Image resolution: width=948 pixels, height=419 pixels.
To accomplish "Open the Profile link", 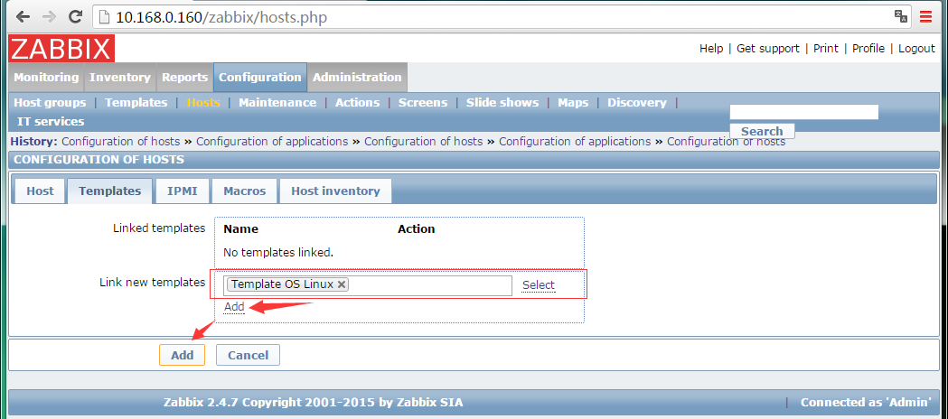I will click(x=868, y=48).
